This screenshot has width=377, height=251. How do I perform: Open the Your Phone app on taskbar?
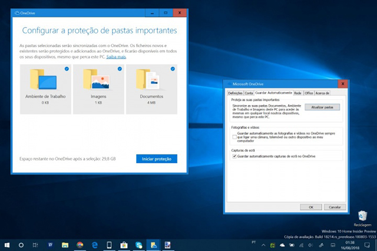click(109, 245)
